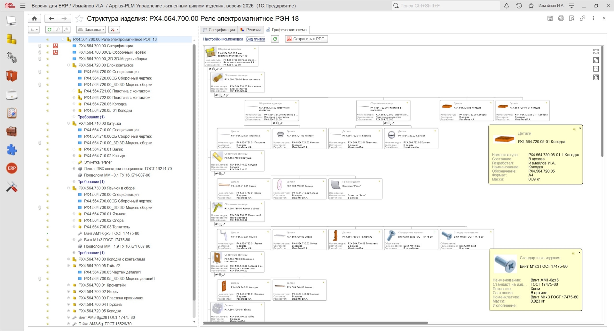Click the green refresh icon above the tree
This screenshot has width=614, height=331.
(x=49, y=30)
